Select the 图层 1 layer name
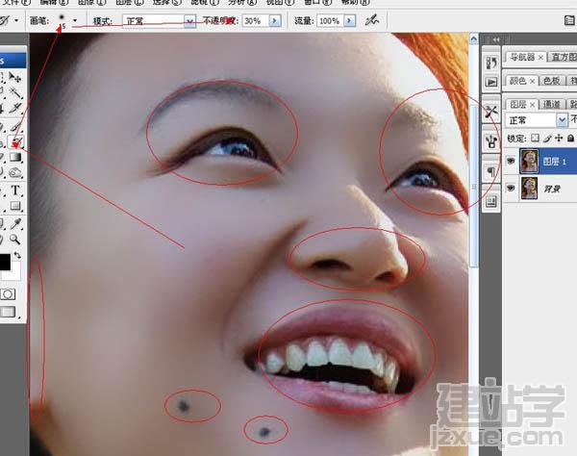 [x=554, y=162]
